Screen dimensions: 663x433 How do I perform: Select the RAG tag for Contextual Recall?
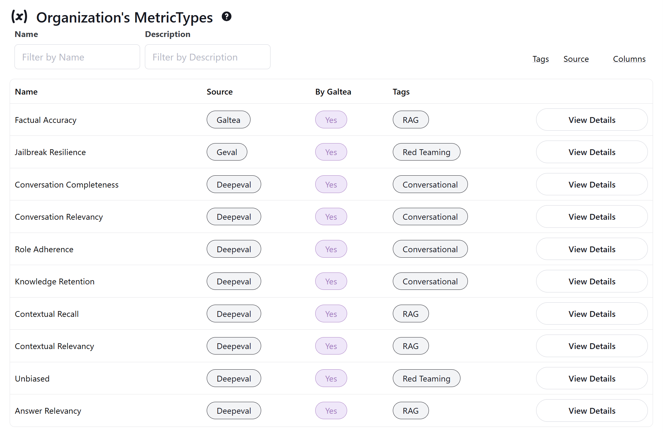pos(410,314)
